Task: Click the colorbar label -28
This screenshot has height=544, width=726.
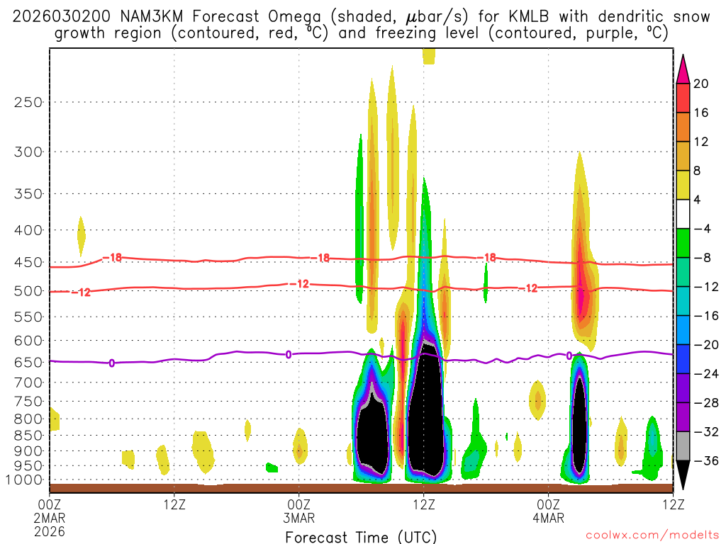Action: pyautogui.click(x=706, y=402)
